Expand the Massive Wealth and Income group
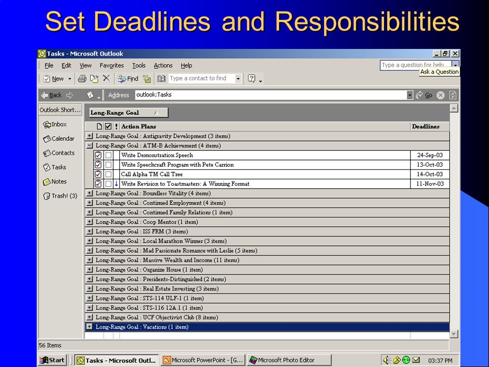489x367 pixels. [90, 260]
